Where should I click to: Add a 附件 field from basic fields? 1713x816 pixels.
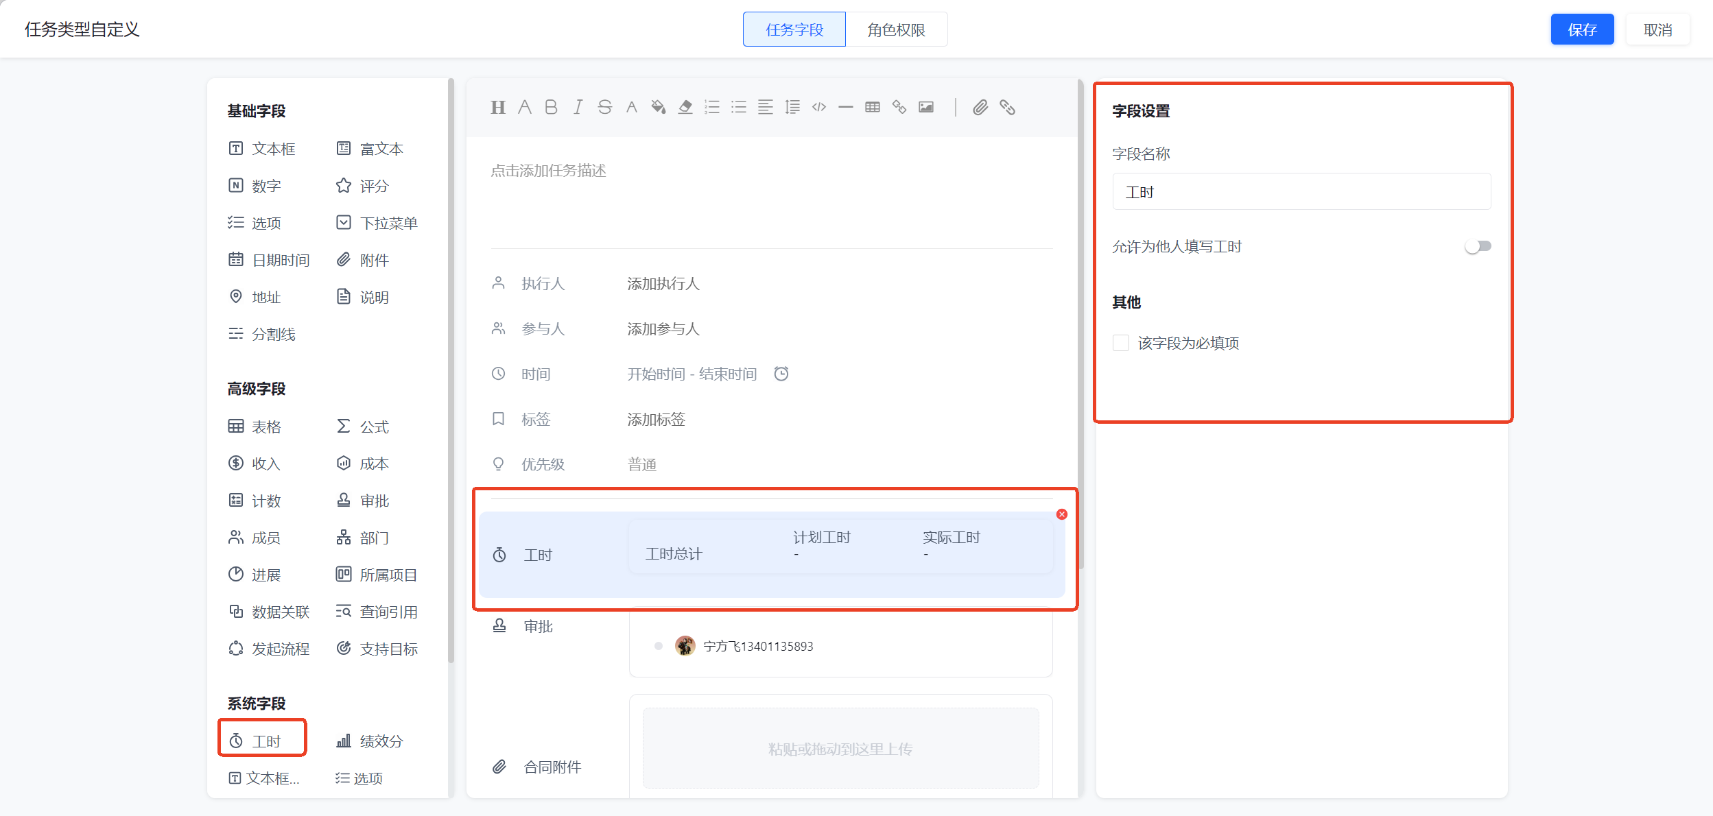(x=363, y=260)
